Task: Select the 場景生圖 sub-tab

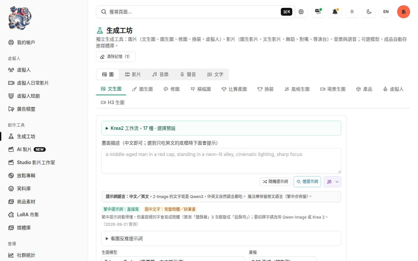Action: click(333, 89)
